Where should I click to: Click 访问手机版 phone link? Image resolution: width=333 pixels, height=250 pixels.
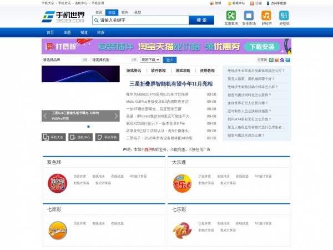pos(276,3)
